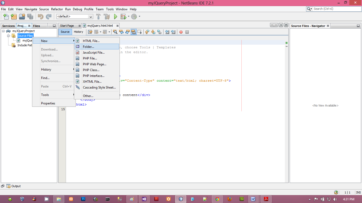
Task: Start macro recording with red circle
Action: [x=181, y=32]
